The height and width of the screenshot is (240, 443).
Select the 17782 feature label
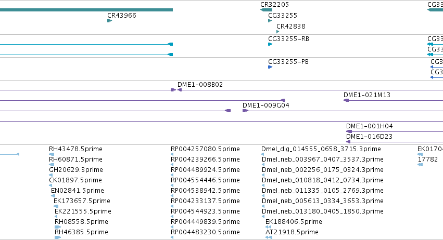pyautogui.click(x=428, y=159)
